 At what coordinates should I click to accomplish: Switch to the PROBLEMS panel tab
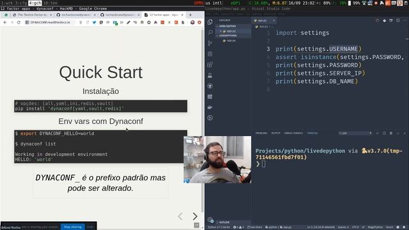tap(261, 134)
